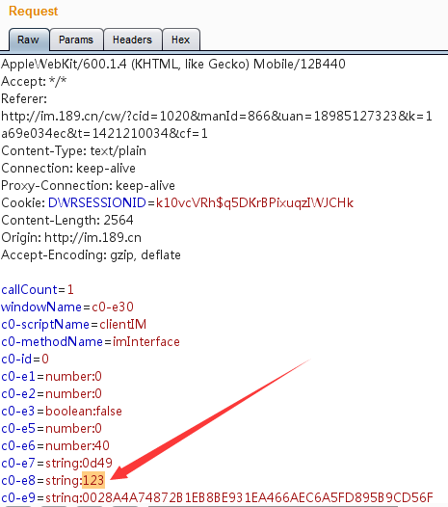Switch to the Raw tab
Image resolution: width=448 pixels, height=507 pixels.
click(x=29, y=40)
